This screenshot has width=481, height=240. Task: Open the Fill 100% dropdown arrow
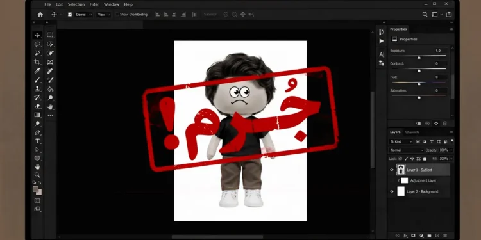pyautogui.click(x=451, y=159)
